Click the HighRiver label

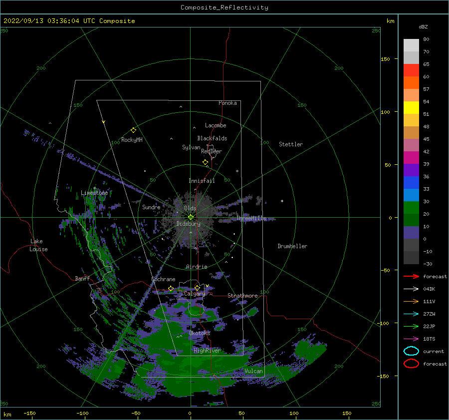pyautogui.click(x=207, y=351)
